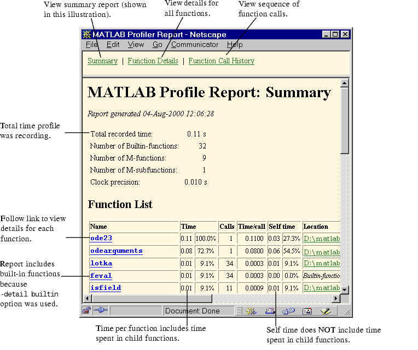Click the vertical scrollbar thumb
Viewport: 418px width, 350px height.
coord(345,121)
